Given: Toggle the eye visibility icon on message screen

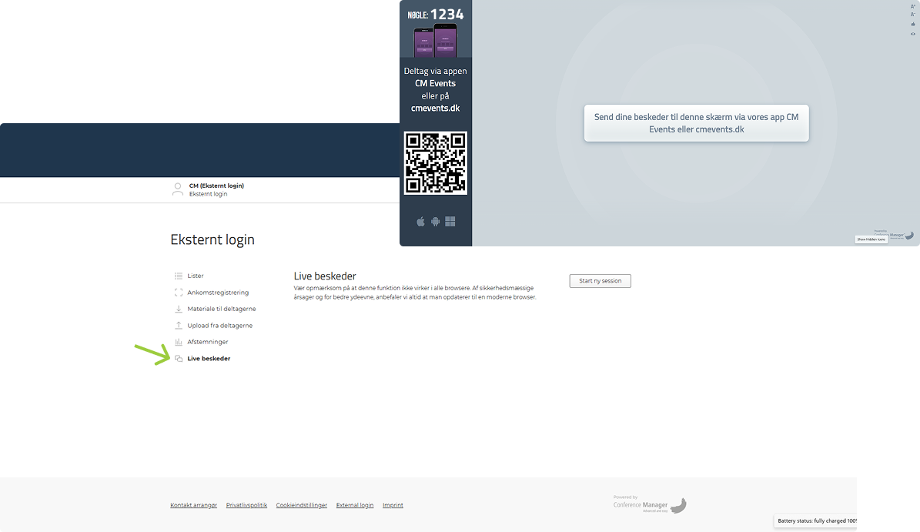Looking at the screenshot, I should pos(912,33).
